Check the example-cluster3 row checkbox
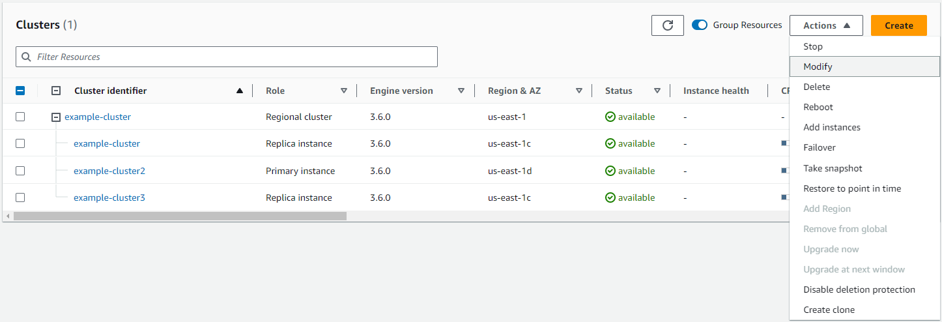The width and height of the screenshot is (942, 322). [20, 198]
